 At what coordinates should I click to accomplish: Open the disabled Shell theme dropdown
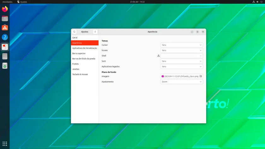(181, 56)
